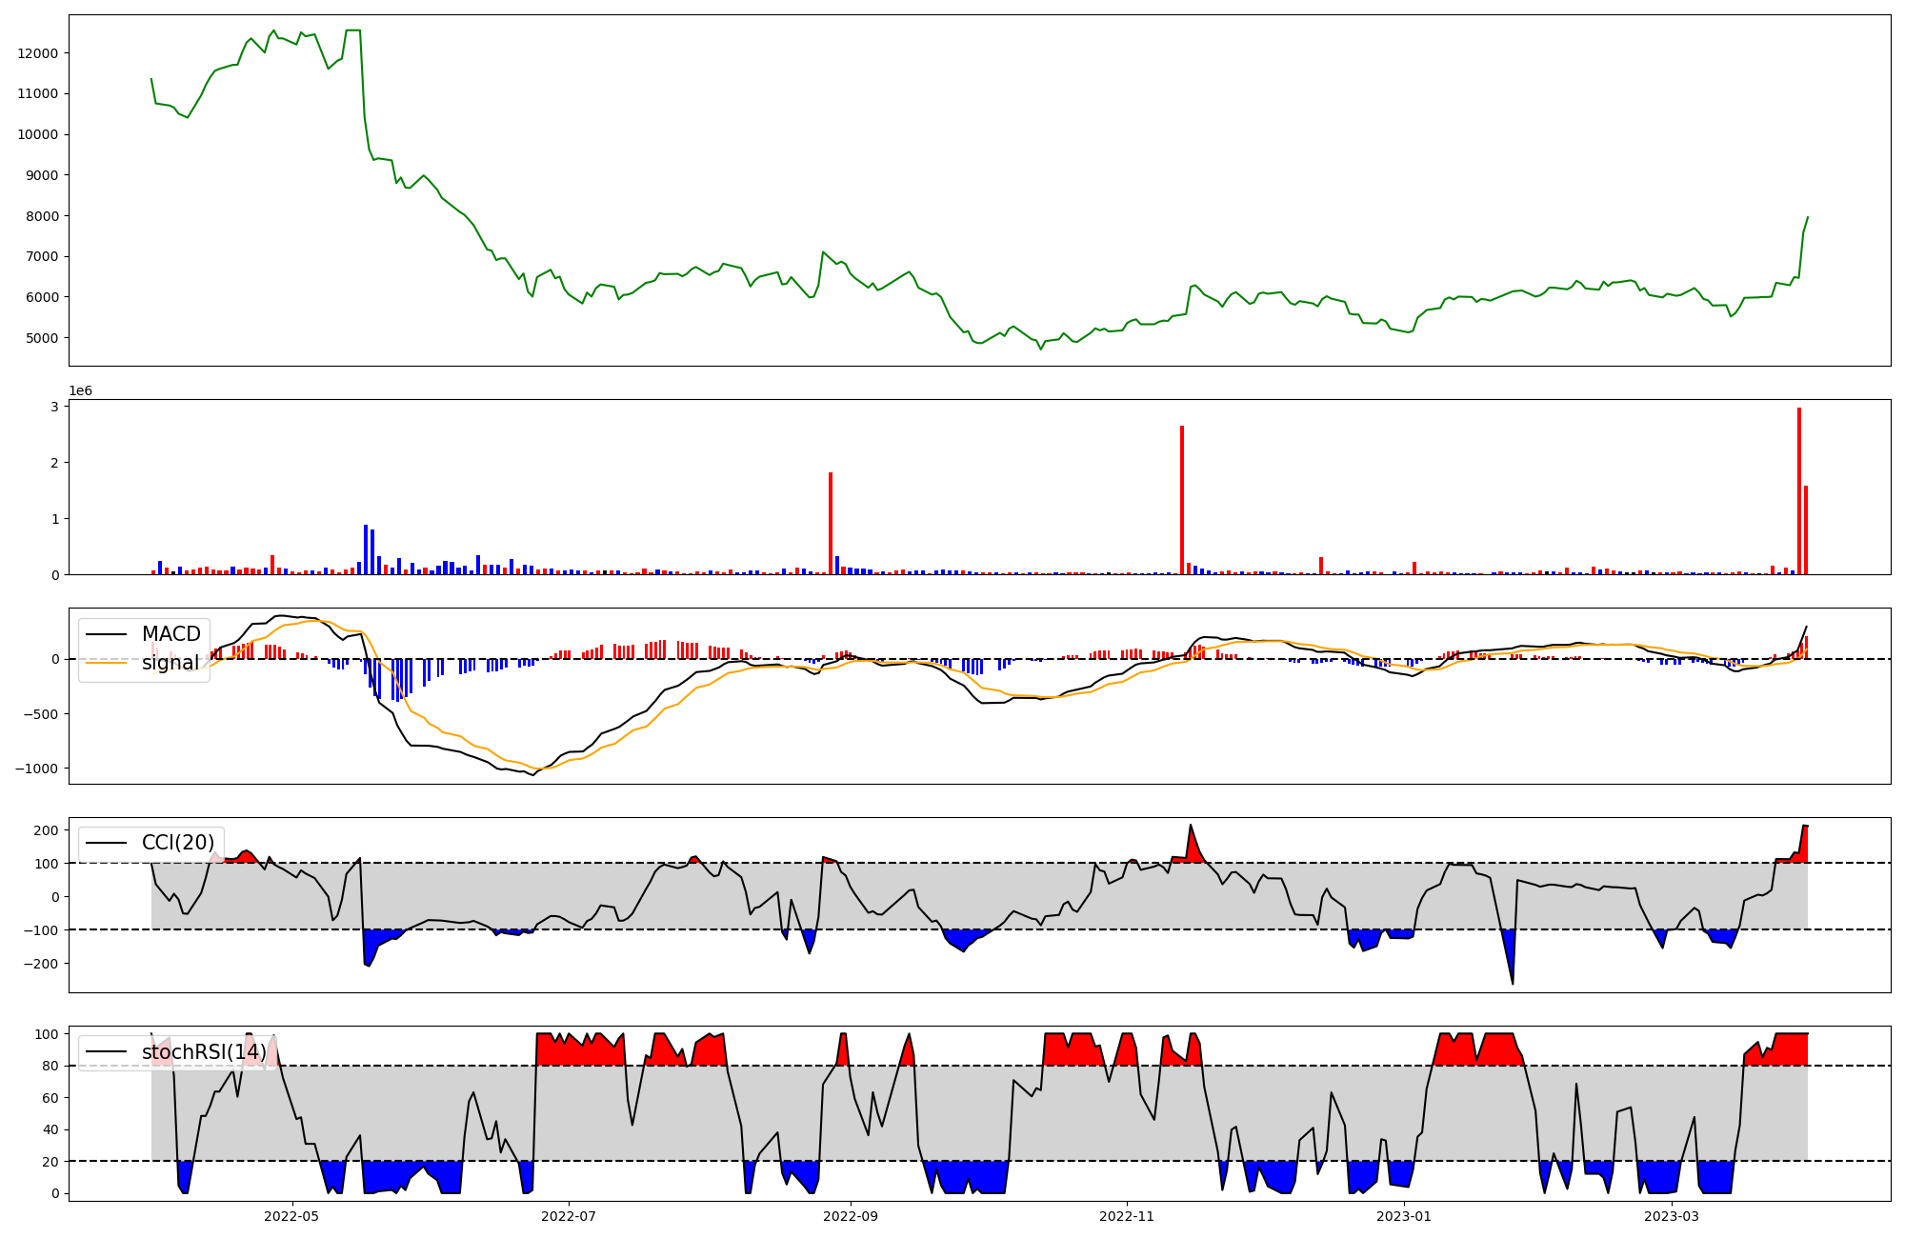
Task: Click the 2023-01 date tick label
Action: (1404, 1216)
